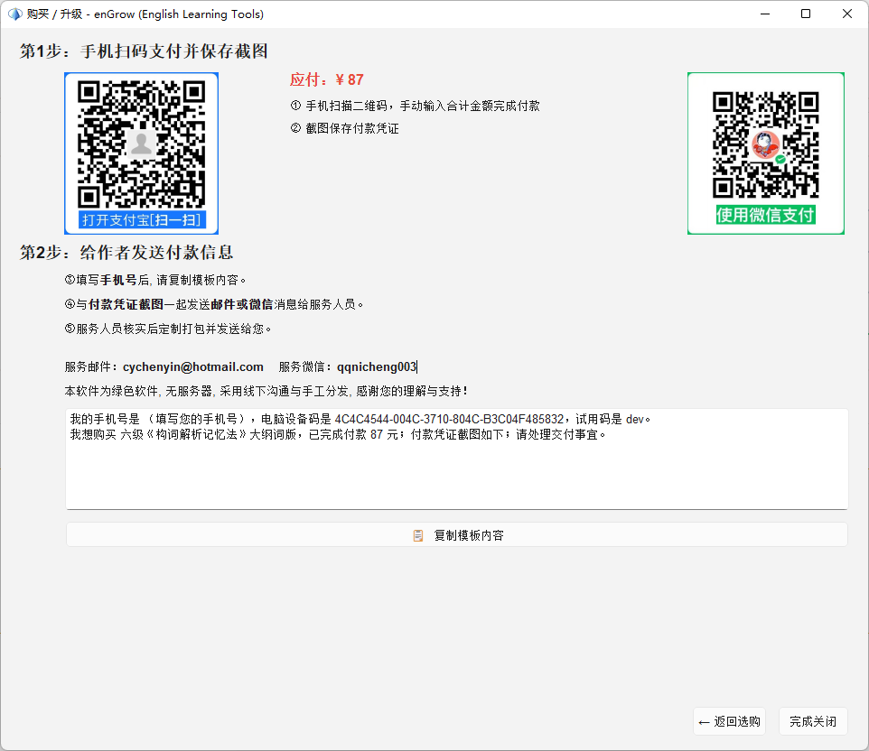Click the device code 4C4C4544-004C-3710-804C-B3C04F485832
The height and width of the screenshot is (751, 869).
pyautogui.click(x=449, y=419)
